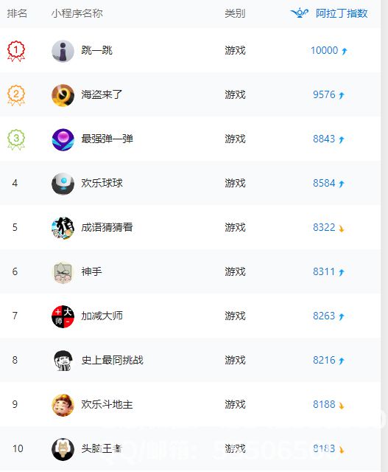Open the 成语猜猜看 icon
Screen dimensions: 388x472
point(63,228)
